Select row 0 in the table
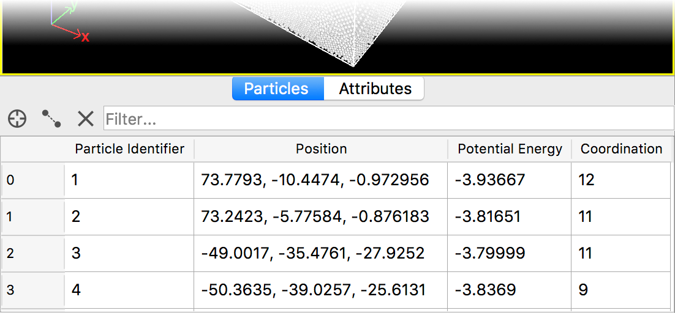The height and width of the screenshot is (313, 675). 32,180
